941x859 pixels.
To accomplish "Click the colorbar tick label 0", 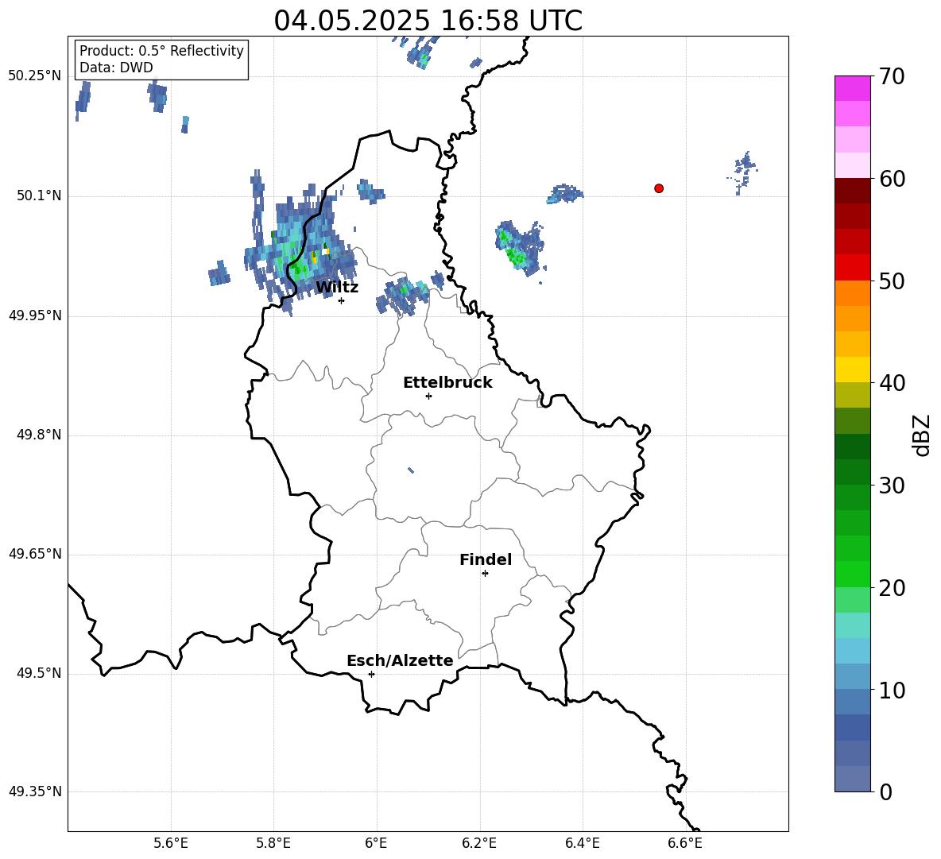I will [885, 791].
